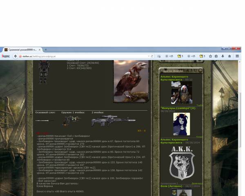Image resolution: width=245 pixels, height=196 pixels.
Task: Open the second weather +15 widget
Action: [x=191, y=56]
